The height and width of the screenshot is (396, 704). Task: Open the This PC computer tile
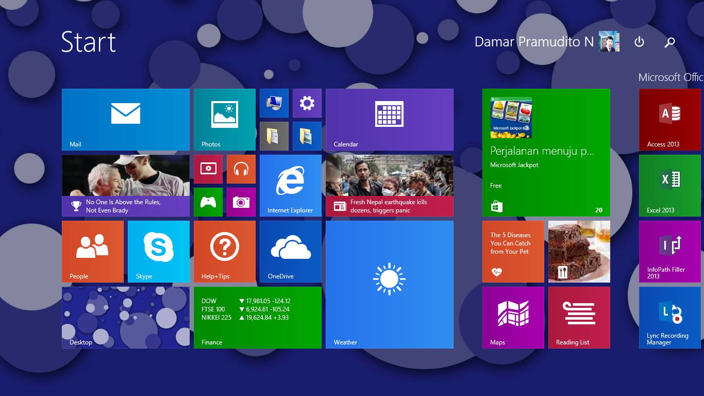click(x=274, y=103)
